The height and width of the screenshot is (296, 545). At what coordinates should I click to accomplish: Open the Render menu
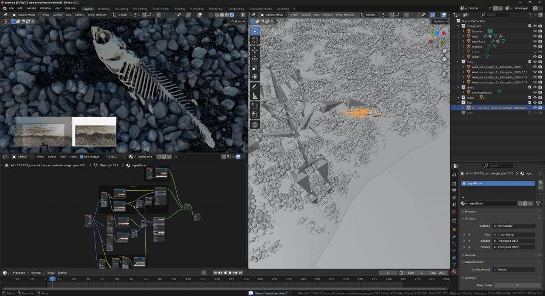[x=31, y=9]
